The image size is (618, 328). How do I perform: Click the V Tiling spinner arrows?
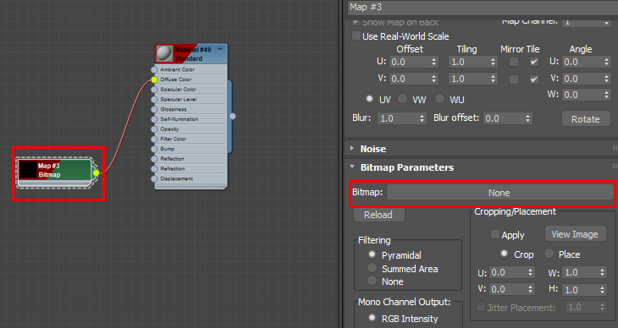pos(493,79)
